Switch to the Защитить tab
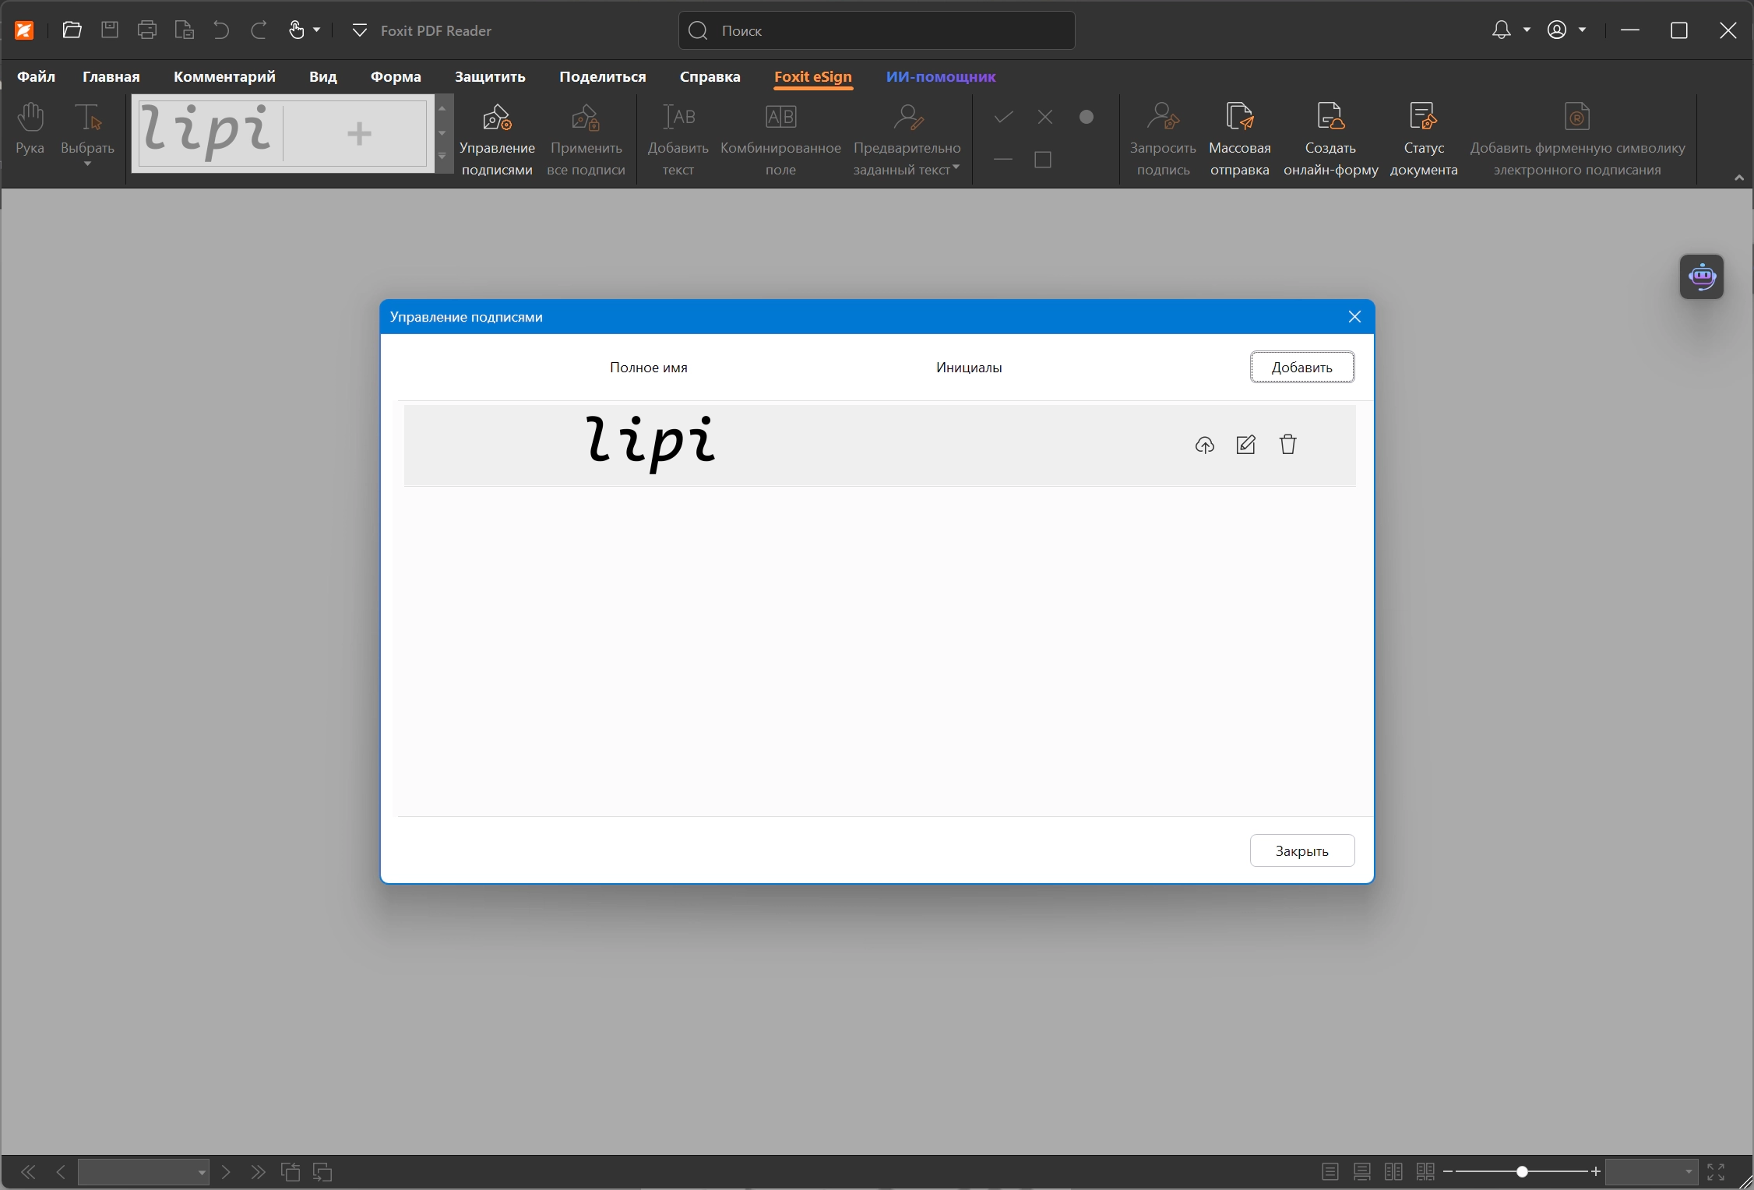The width and height of the screenshot is (1754, 1190). pyautogui.click(x=490, y=77)
